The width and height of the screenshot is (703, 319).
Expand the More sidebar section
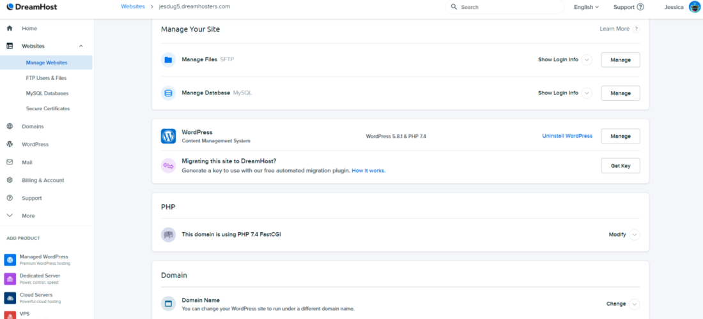coord(10,216)
